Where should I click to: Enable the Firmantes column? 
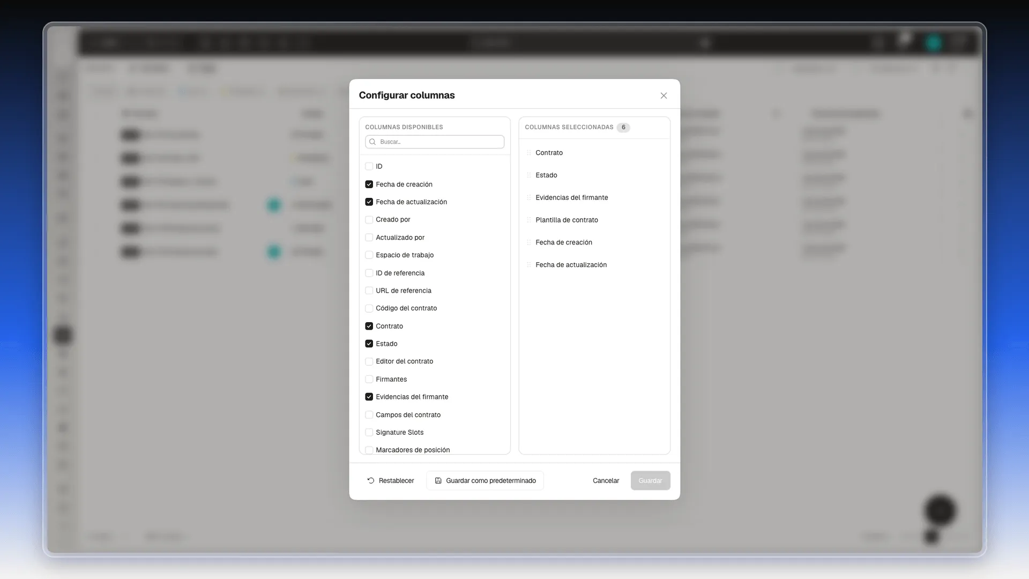[369, 379]
